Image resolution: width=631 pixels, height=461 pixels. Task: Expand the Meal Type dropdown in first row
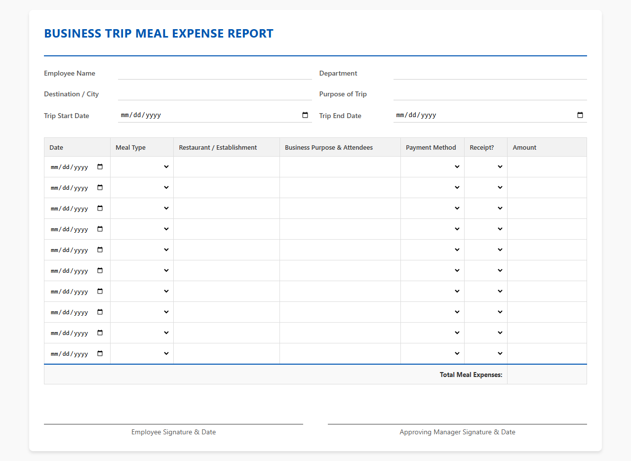point(142,167)
